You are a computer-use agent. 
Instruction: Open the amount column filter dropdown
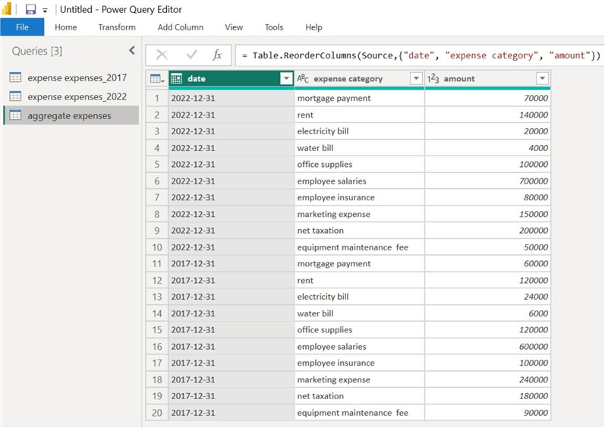coord(542,79)
